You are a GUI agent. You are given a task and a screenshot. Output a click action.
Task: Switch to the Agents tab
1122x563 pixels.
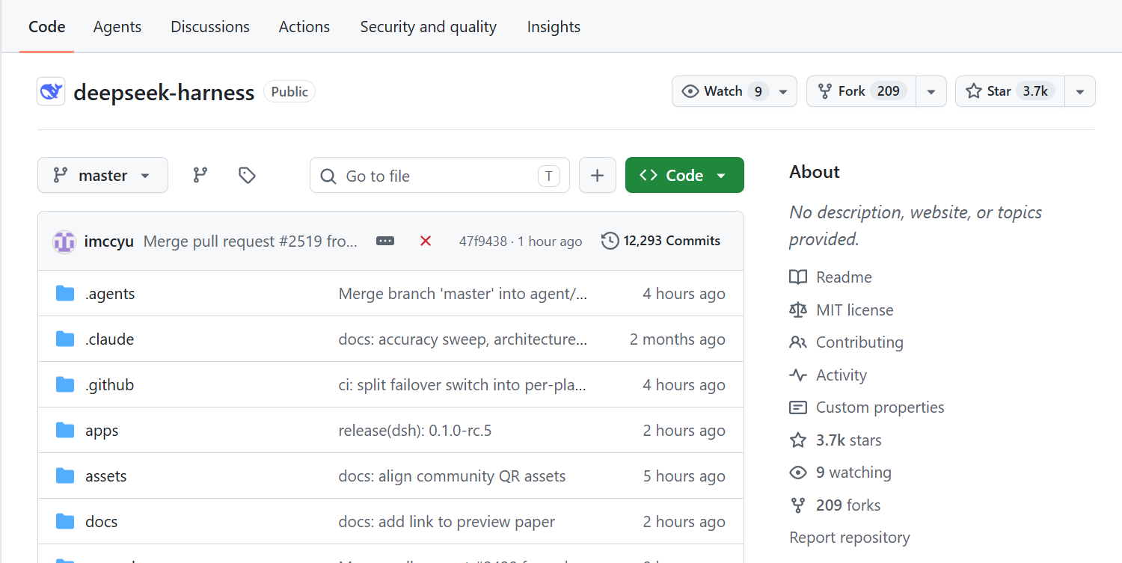tap(117, 27)
